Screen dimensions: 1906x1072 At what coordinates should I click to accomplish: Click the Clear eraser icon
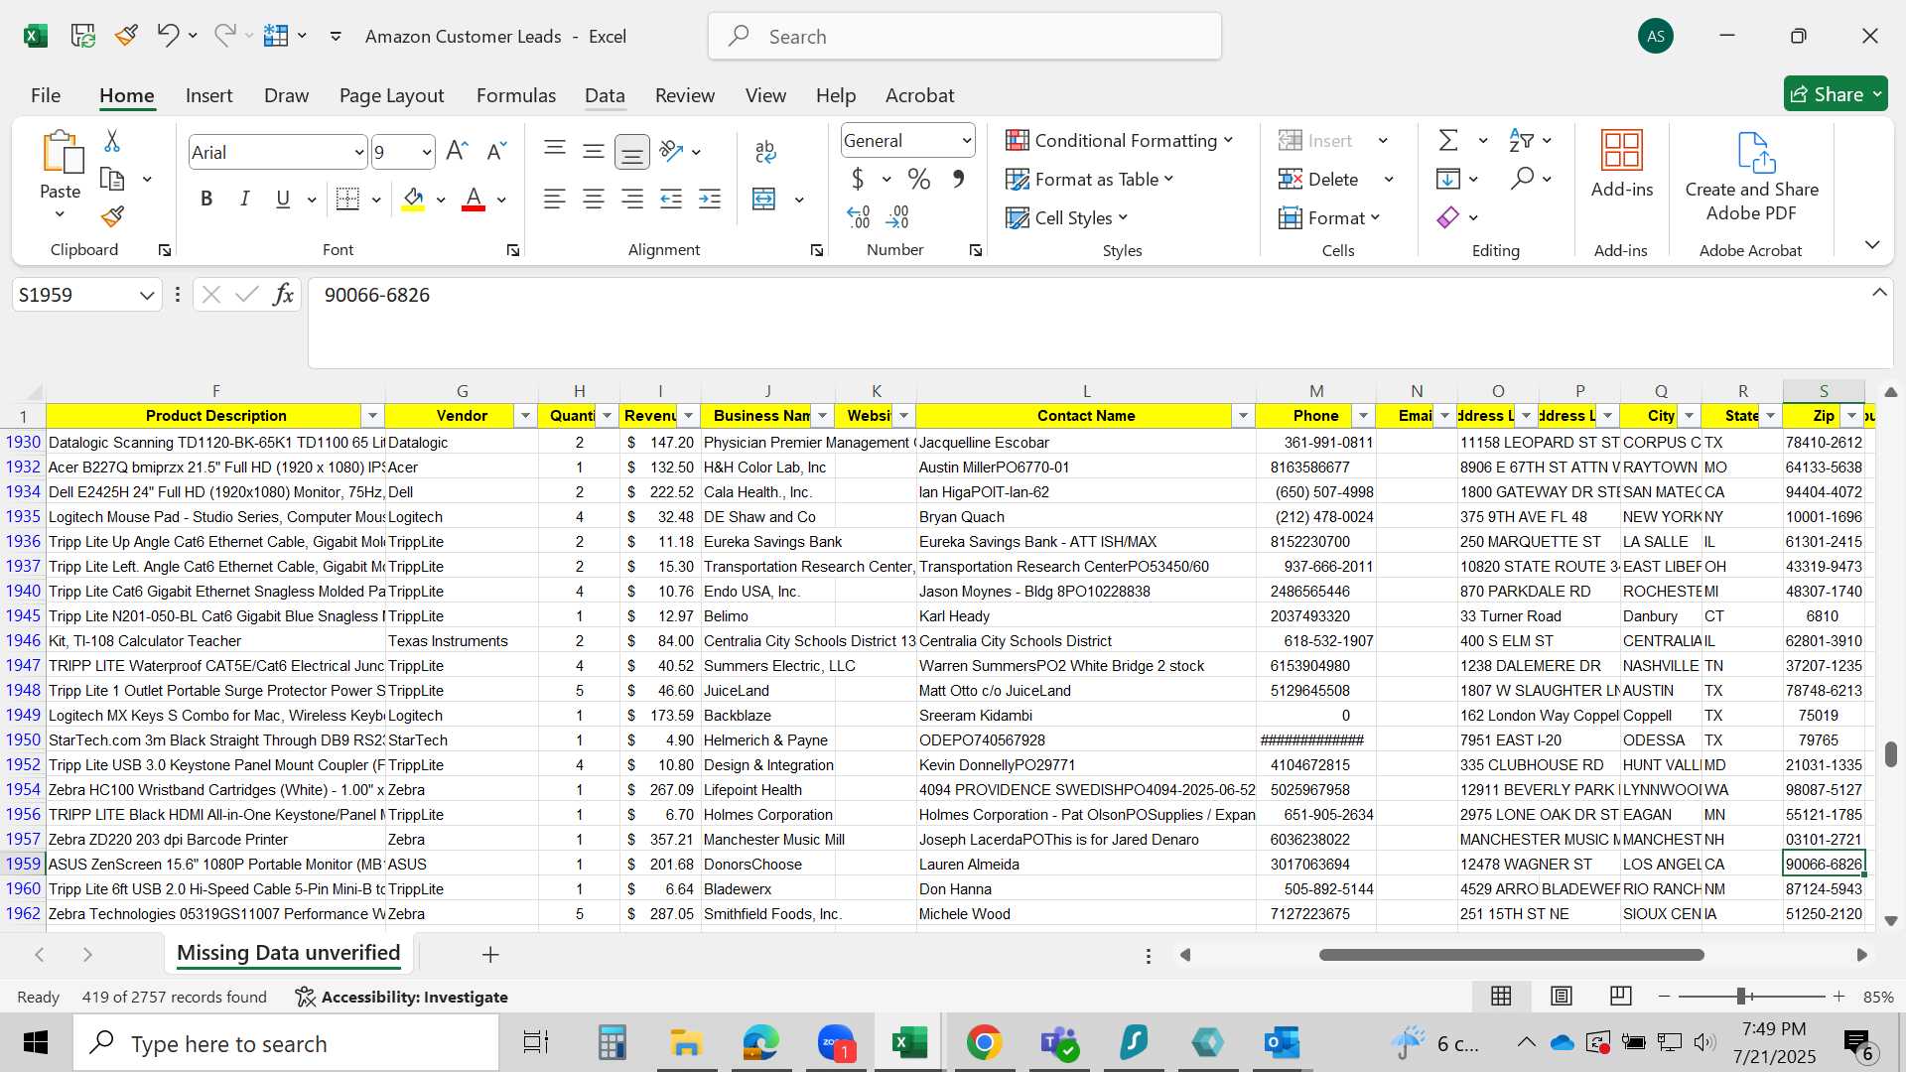[1448, 216]
